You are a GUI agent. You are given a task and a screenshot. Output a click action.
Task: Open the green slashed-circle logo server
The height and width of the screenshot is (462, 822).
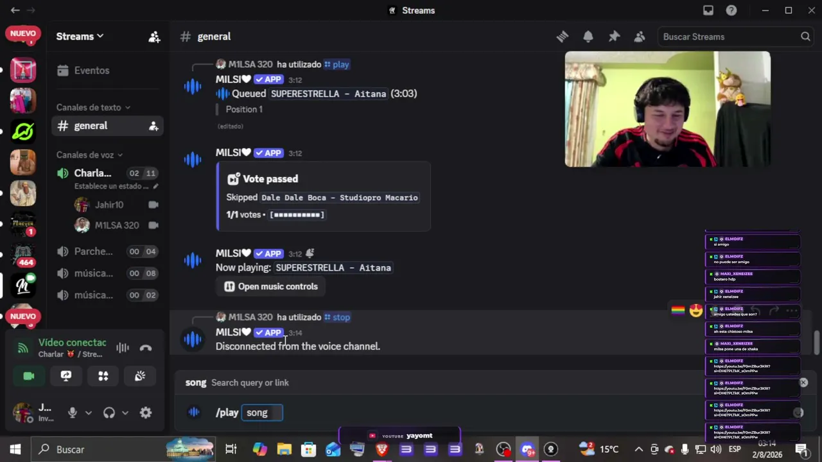23,132
